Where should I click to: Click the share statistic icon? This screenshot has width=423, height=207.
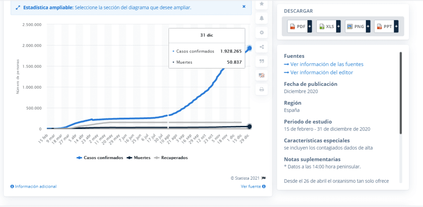pyautogui.click(x=261, y=47)
